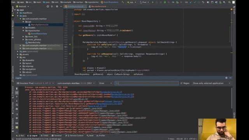The height and width of the screenshot is (140, 249).
Task: Open logcat sidebar gear settings icon
Action: click(17, 118)
